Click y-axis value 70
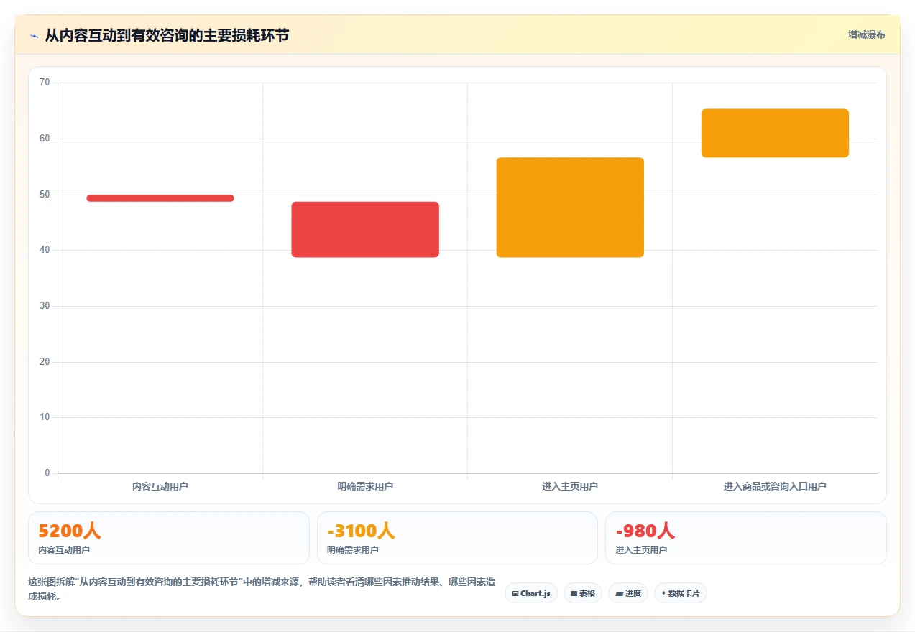The width and height of the screenshot is (915, 632). pyautogui.click(x=45, y=83)
